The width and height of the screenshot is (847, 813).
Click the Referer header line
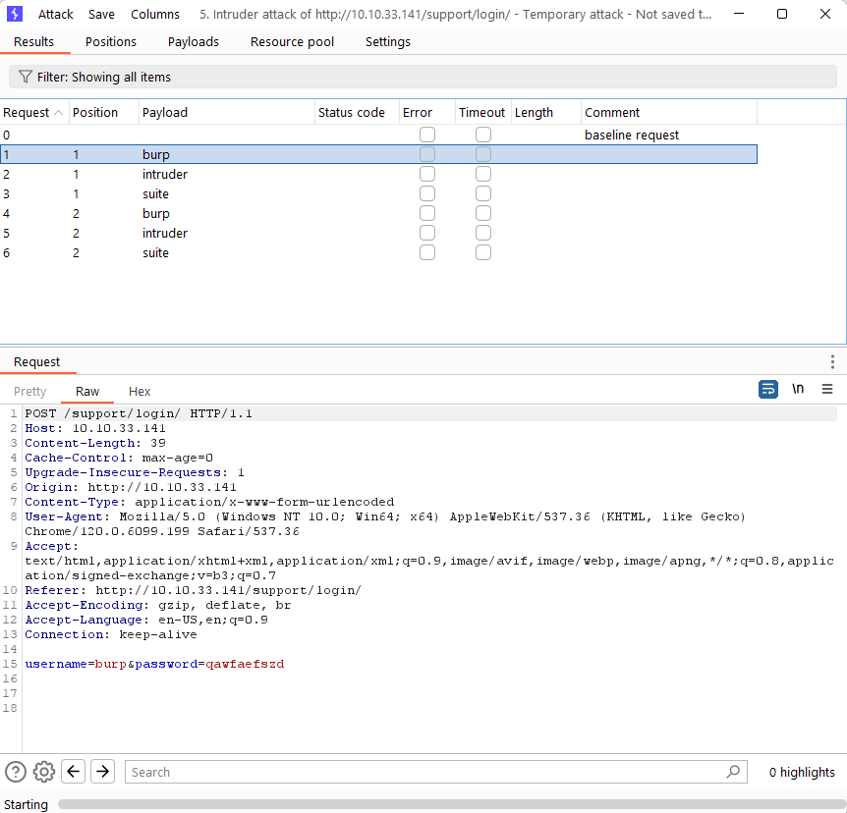click(x=193, y=590)
